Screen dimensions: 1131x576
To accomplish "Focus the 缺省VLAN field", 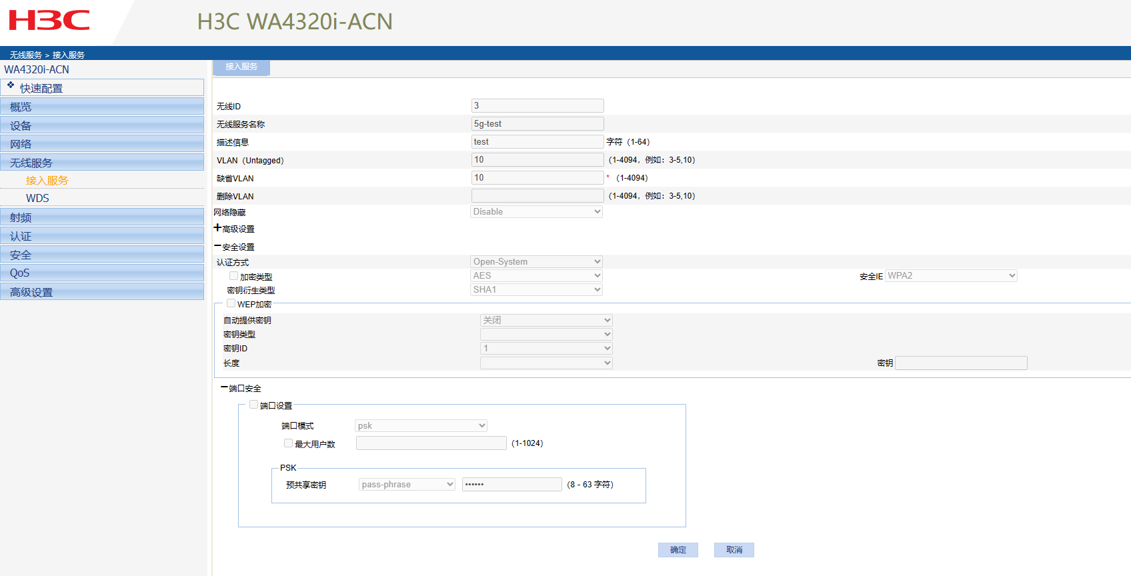I will click(x=537, y=178).
